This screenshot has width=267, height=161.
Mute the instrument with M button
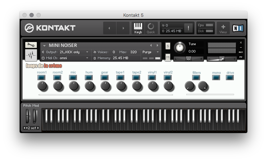[168, 57]
